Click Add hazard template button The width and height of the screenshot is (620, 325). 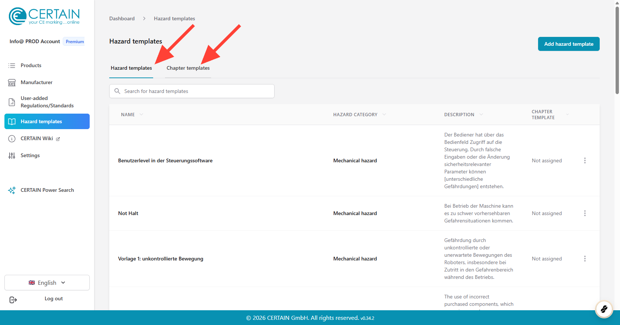[569, 44]
